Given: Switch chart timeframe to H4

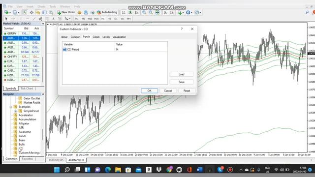Looking at the screenshot, I should point(109,19).
